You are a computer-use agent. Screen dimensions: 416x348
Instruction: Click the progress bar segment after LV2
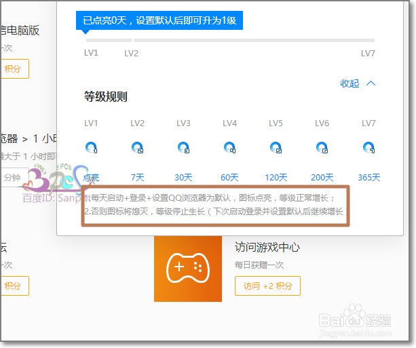pyautogui.click(x=254, y=40)
